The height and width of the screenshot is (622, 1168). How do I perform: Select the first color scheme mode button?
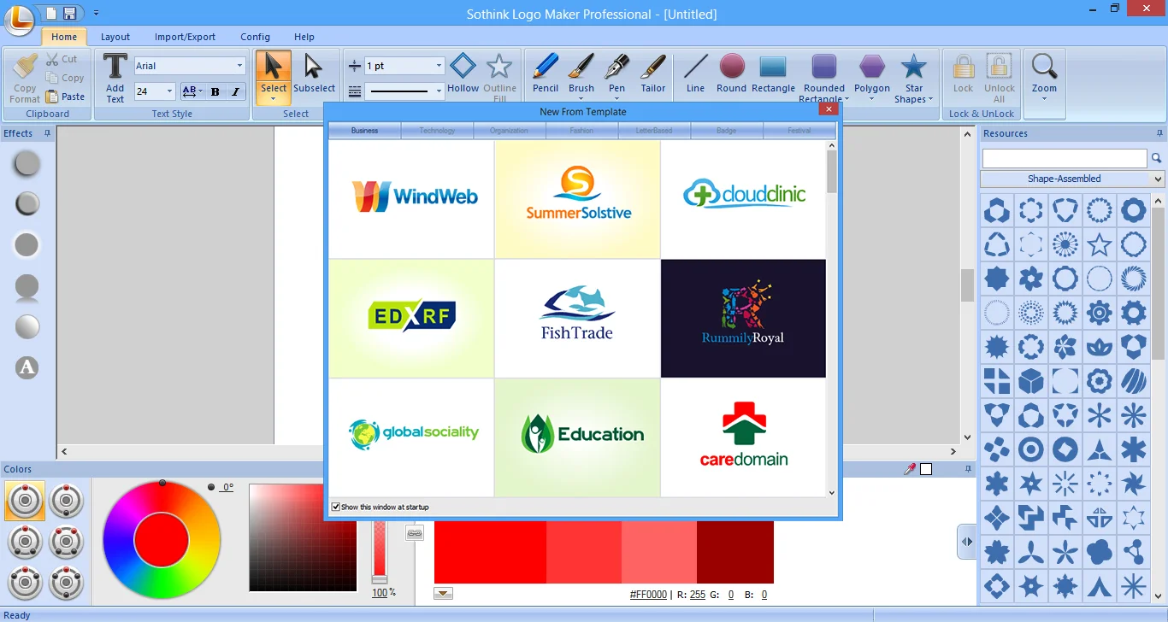coord(25,501)
